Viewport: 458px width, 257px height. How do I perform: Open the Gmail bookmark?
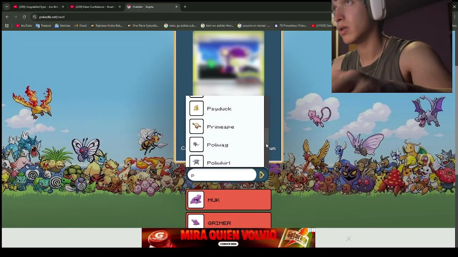pos(80,26)
